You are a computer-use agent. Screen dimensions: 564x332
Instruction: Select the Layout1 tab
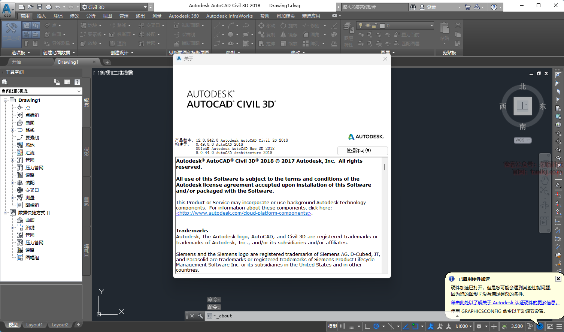coord(34,325)
